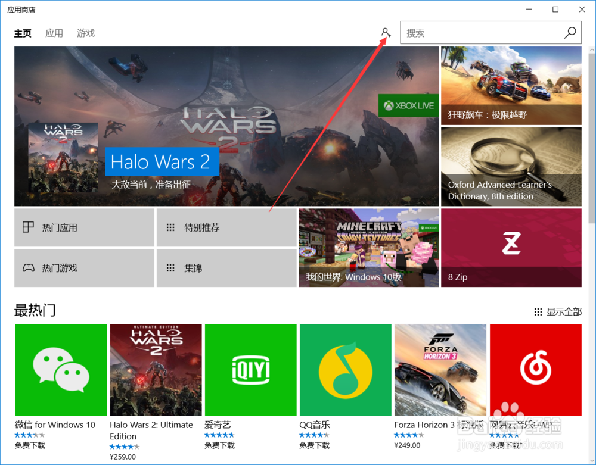This screenshot has height=465, width=596.
Task: Click the Forza Horizon 3 star rating
Action: coord(409,435)
